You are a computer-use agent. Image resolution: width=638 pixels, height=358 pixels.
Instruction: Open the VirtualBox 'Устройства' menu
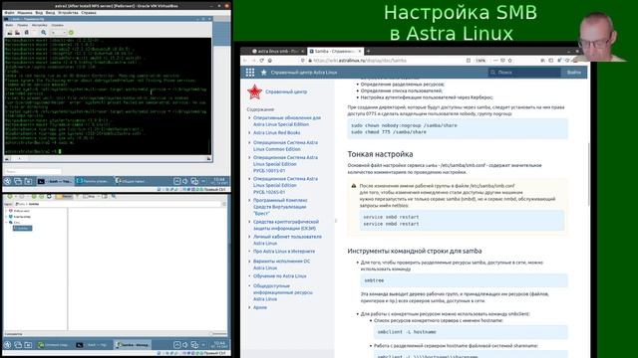pyautogui.click(x=68, y=13)
